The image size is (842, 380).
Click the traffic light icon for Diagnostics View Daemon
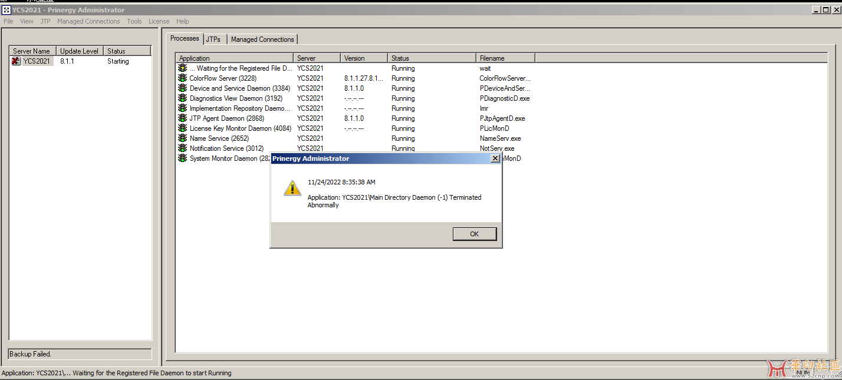coord(183,98)
